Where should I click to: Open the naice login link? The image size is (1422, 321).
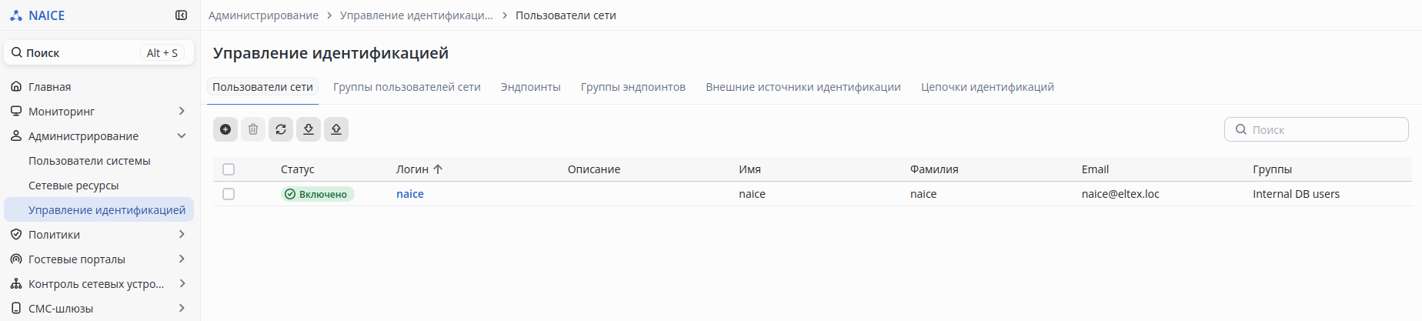pos(410,194)
